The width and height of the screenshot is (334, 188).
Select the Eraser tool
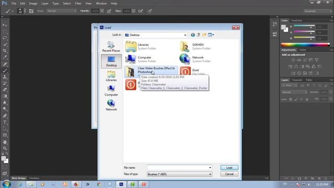click(x=5, y=90)
